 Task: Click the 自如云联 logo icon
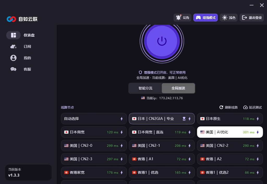[x=11, y=19]
